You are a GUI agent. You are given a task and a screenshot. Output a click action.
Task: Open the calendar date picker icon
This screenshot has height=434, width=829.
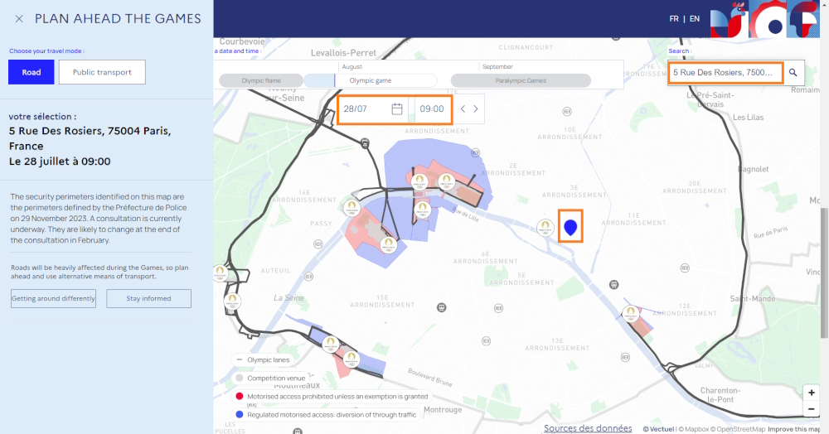397,108
